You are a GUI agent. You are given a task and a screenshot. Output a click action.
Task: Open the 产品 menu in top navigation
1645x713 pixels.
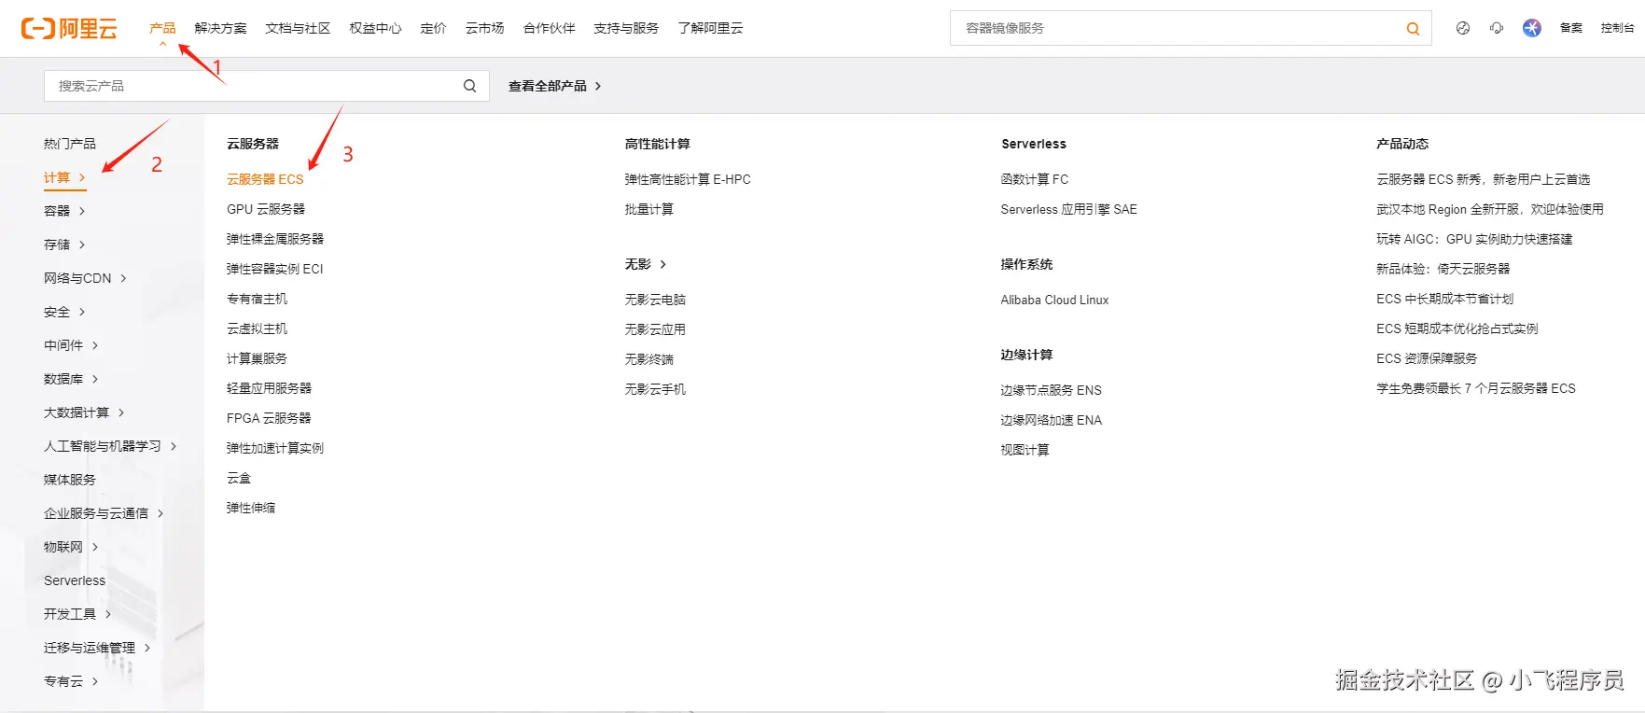tap(162, 28)
